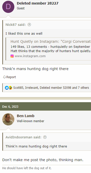Jump to Nick87's original post via arrow icon

(x=29, y=25)
